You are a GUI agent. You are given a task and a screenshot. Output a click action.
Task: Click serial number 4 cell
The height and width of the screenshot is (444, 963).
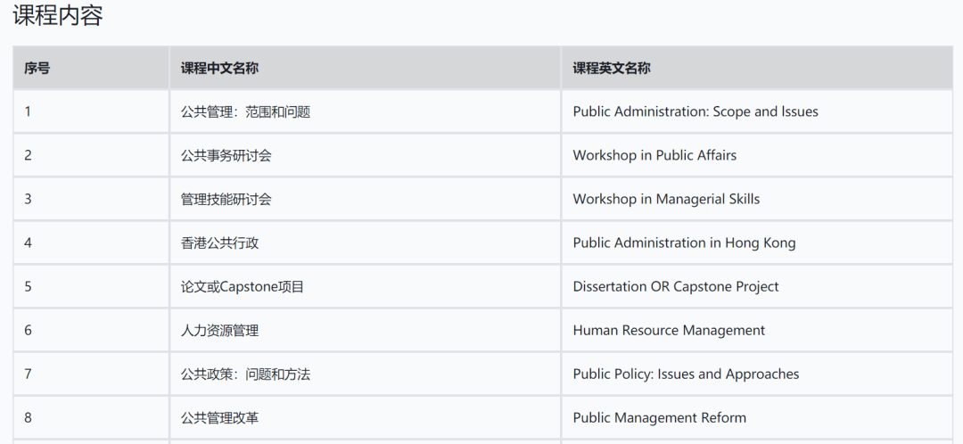(91, 243)
